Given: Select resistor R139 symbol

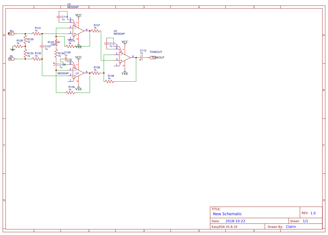Looking at the screenshot, I should (109, 82).
